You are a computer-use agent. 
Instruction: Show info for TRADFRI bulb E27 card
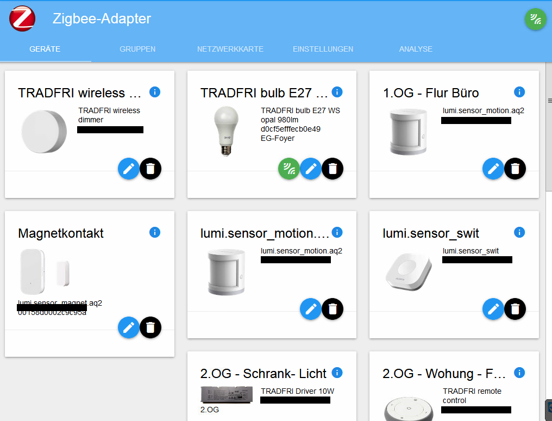click(337, 92)
